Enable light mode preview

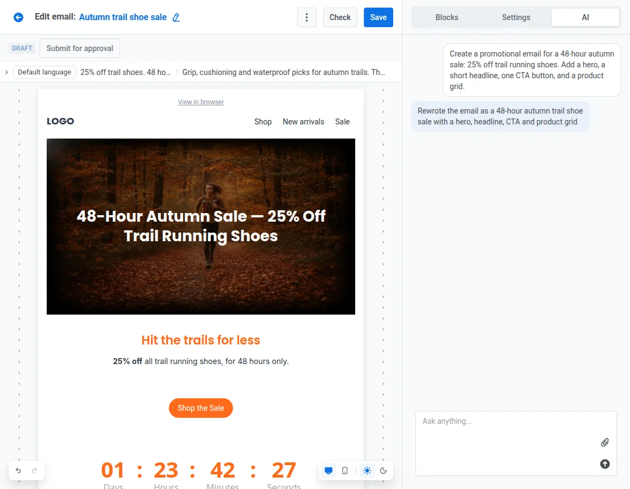tap(367, 471)
